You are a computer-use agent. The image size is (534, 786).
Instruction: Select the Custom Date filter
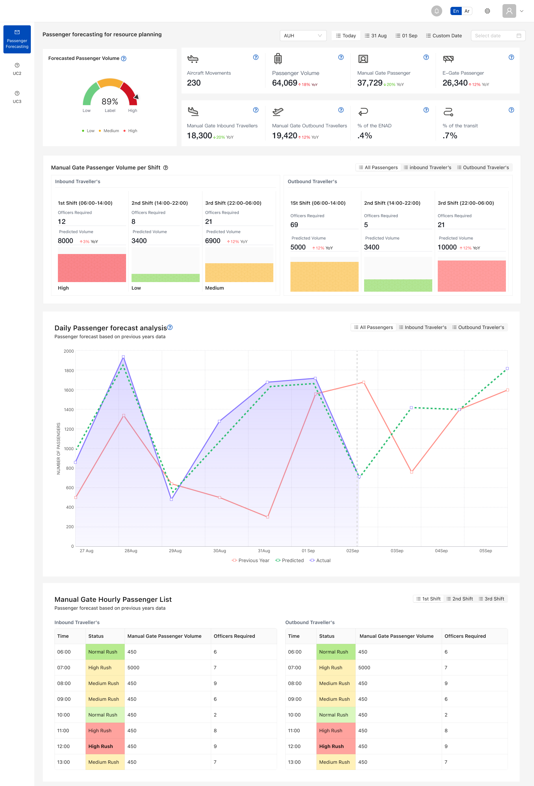tap(444, 36)
